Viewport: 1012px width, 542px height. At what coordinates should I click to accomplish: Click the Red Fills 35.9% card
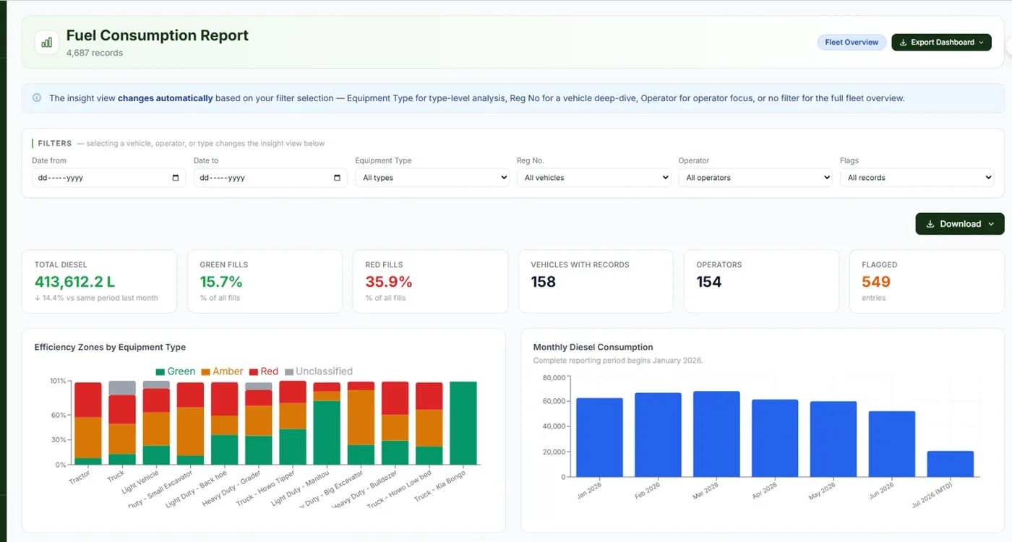click(x=430, y=282)
